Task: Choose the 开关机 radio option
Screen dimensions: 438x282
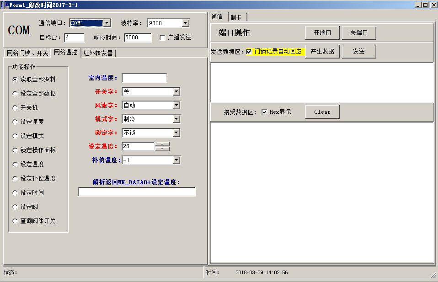Action: coord(15,108)
